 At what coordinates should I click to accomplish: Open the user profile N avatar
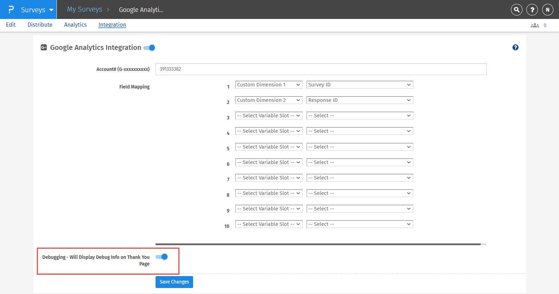(547, 10)
